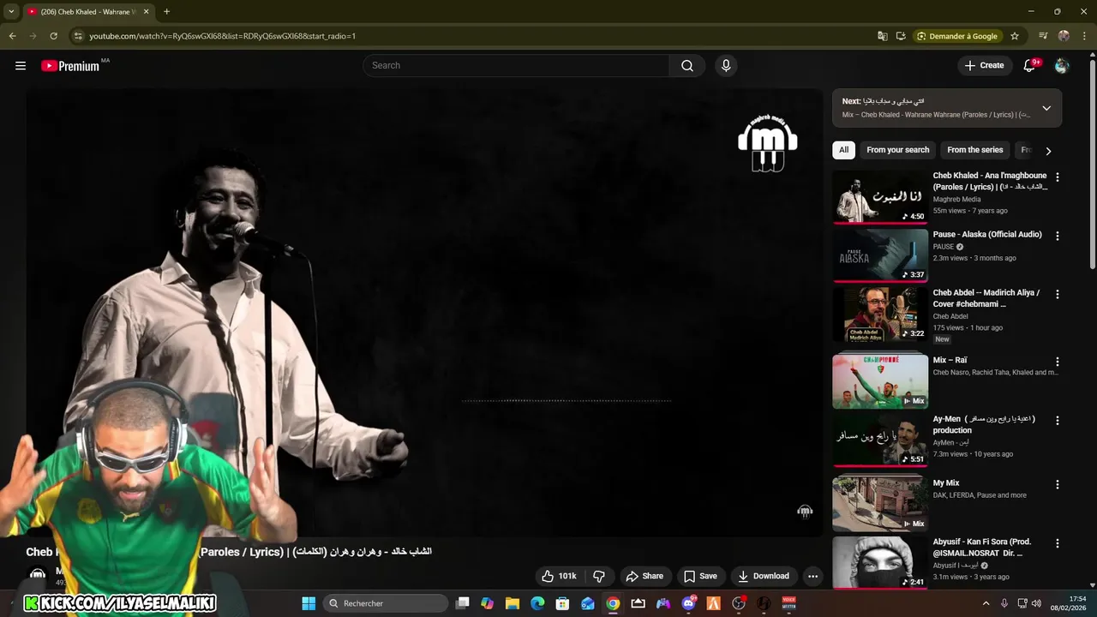
Task: Play Pause - Alaska thumbnail
Action: [880, 255]
